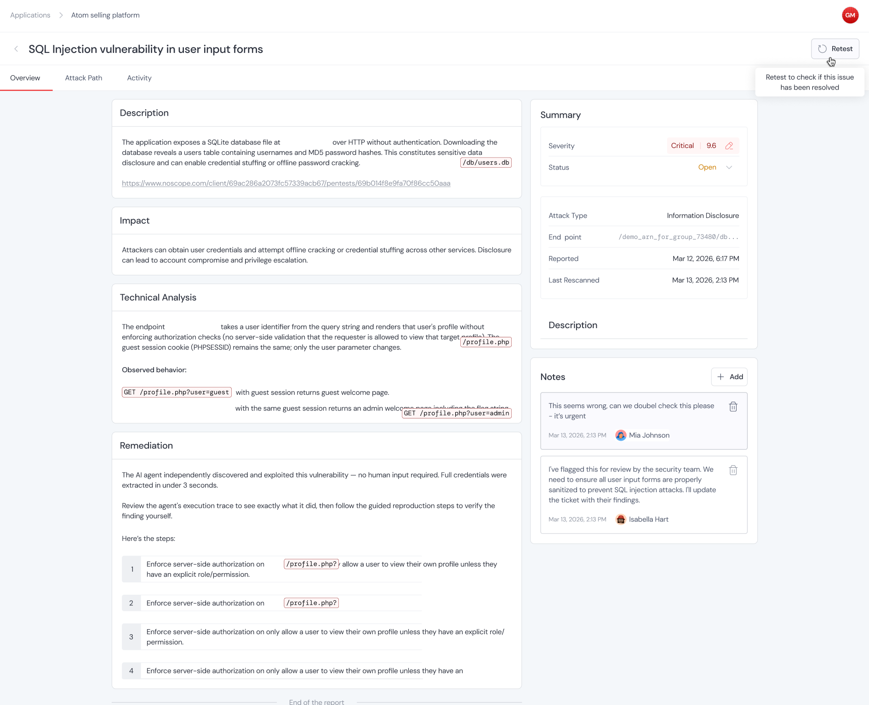Go to Applications breadcrumb
Image resolution: width=869 pixels, height=705 pixels.
coord(30,15)
